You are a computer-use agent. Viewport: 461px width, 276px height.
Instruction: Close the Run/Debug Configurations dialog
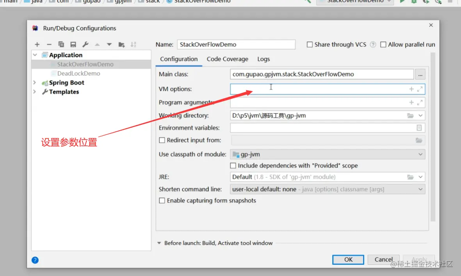coord(431,25)
